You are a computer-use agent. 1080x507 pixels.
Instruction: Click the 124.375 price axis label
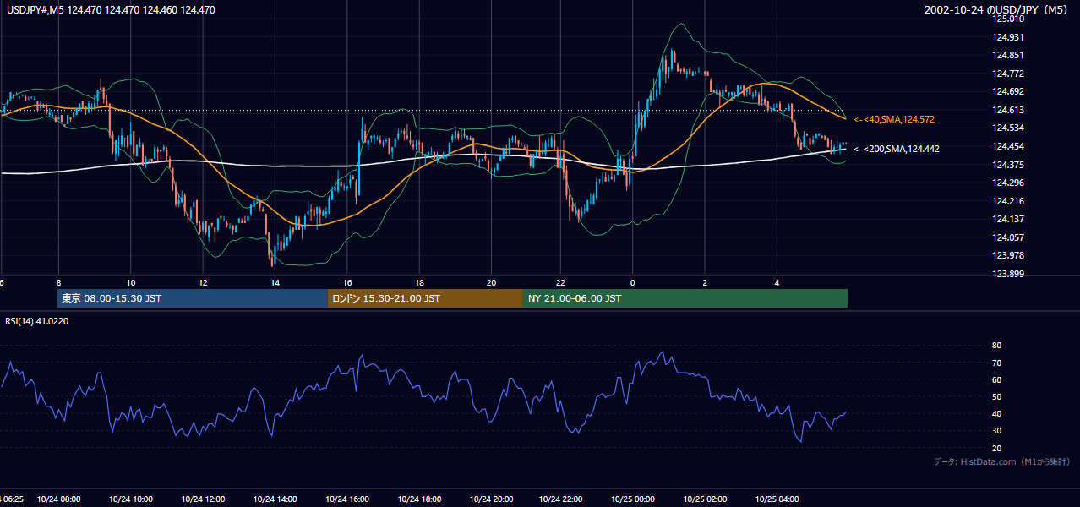[1008, 165]
